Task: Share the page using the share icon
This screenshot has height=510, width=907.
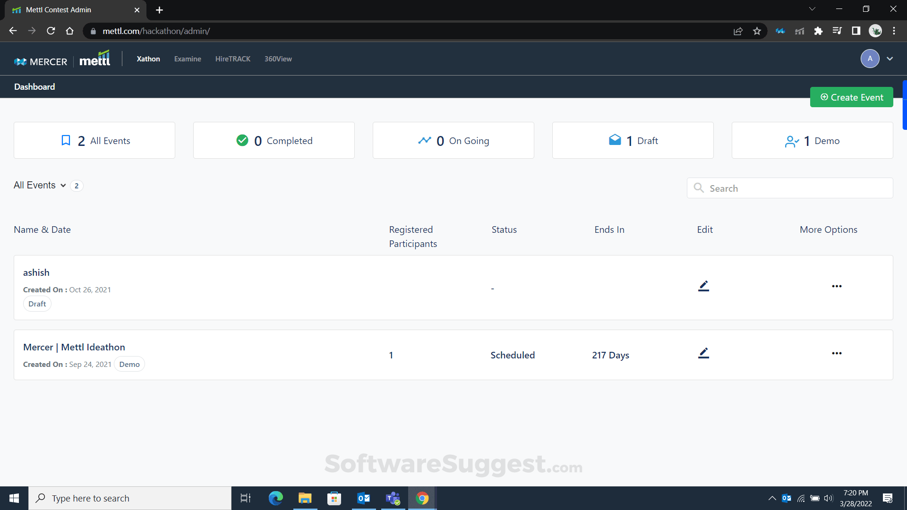Action: pos(738,31)
